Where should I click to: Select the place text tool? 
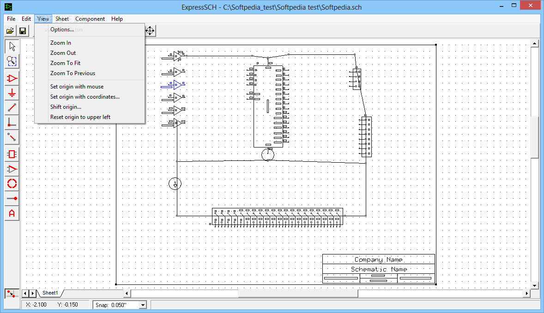click(12, 213)
